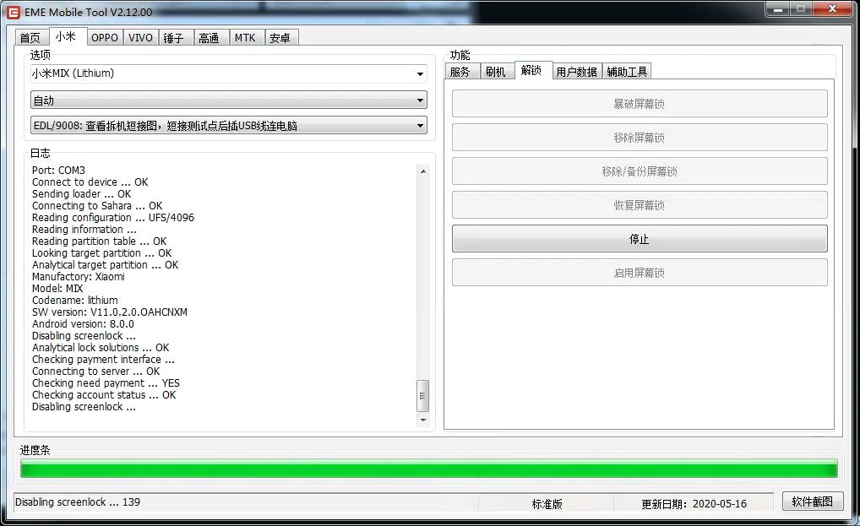Click 'Android version: 8.0.0' log line
This screenshot has height=526, width=860.
[83, 324]
